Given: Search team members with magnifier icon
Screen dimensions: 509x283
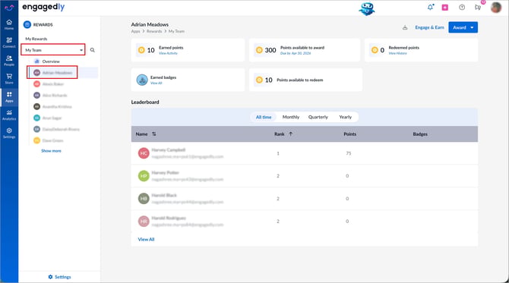Looking at the screenshot, I should pyautogui.click(x=93, y=50).
